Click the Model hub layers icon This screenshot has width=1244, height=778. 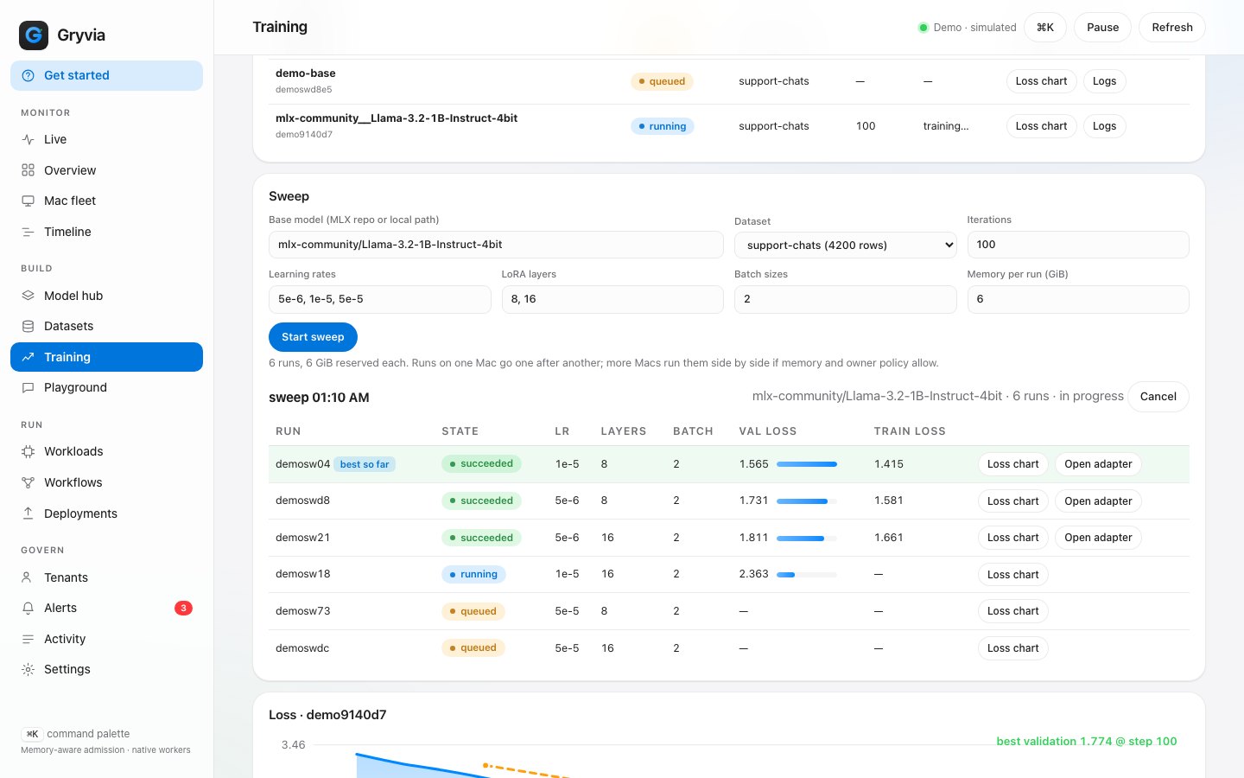point(29,296)
